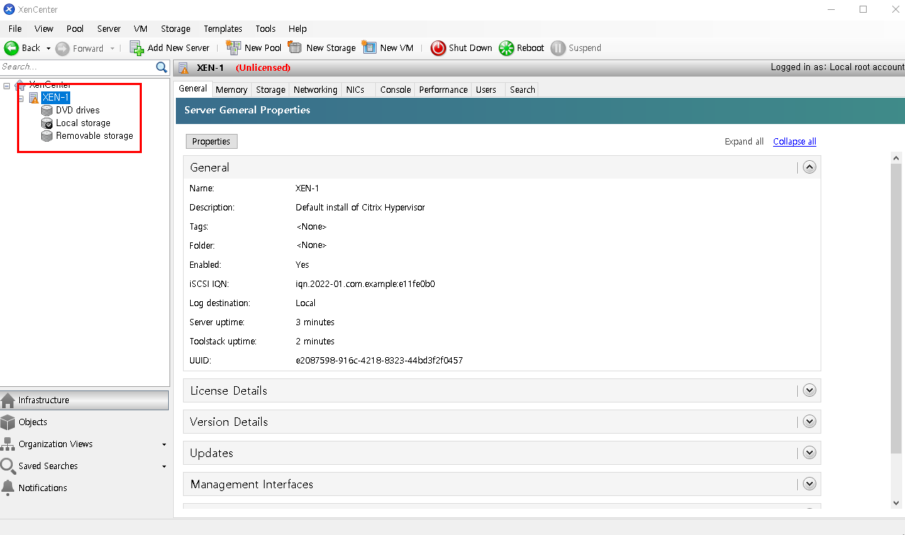Select the General tab
The height and width of the screenshot is (535, 905).
tap(193, 89)
